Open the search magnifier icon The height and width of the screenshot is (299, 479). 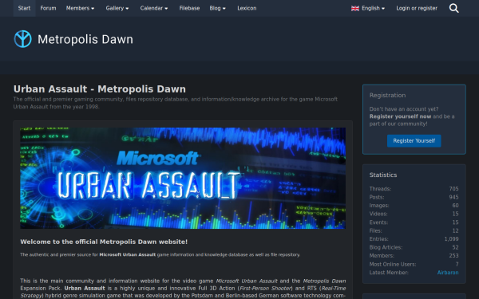point(454,8)
